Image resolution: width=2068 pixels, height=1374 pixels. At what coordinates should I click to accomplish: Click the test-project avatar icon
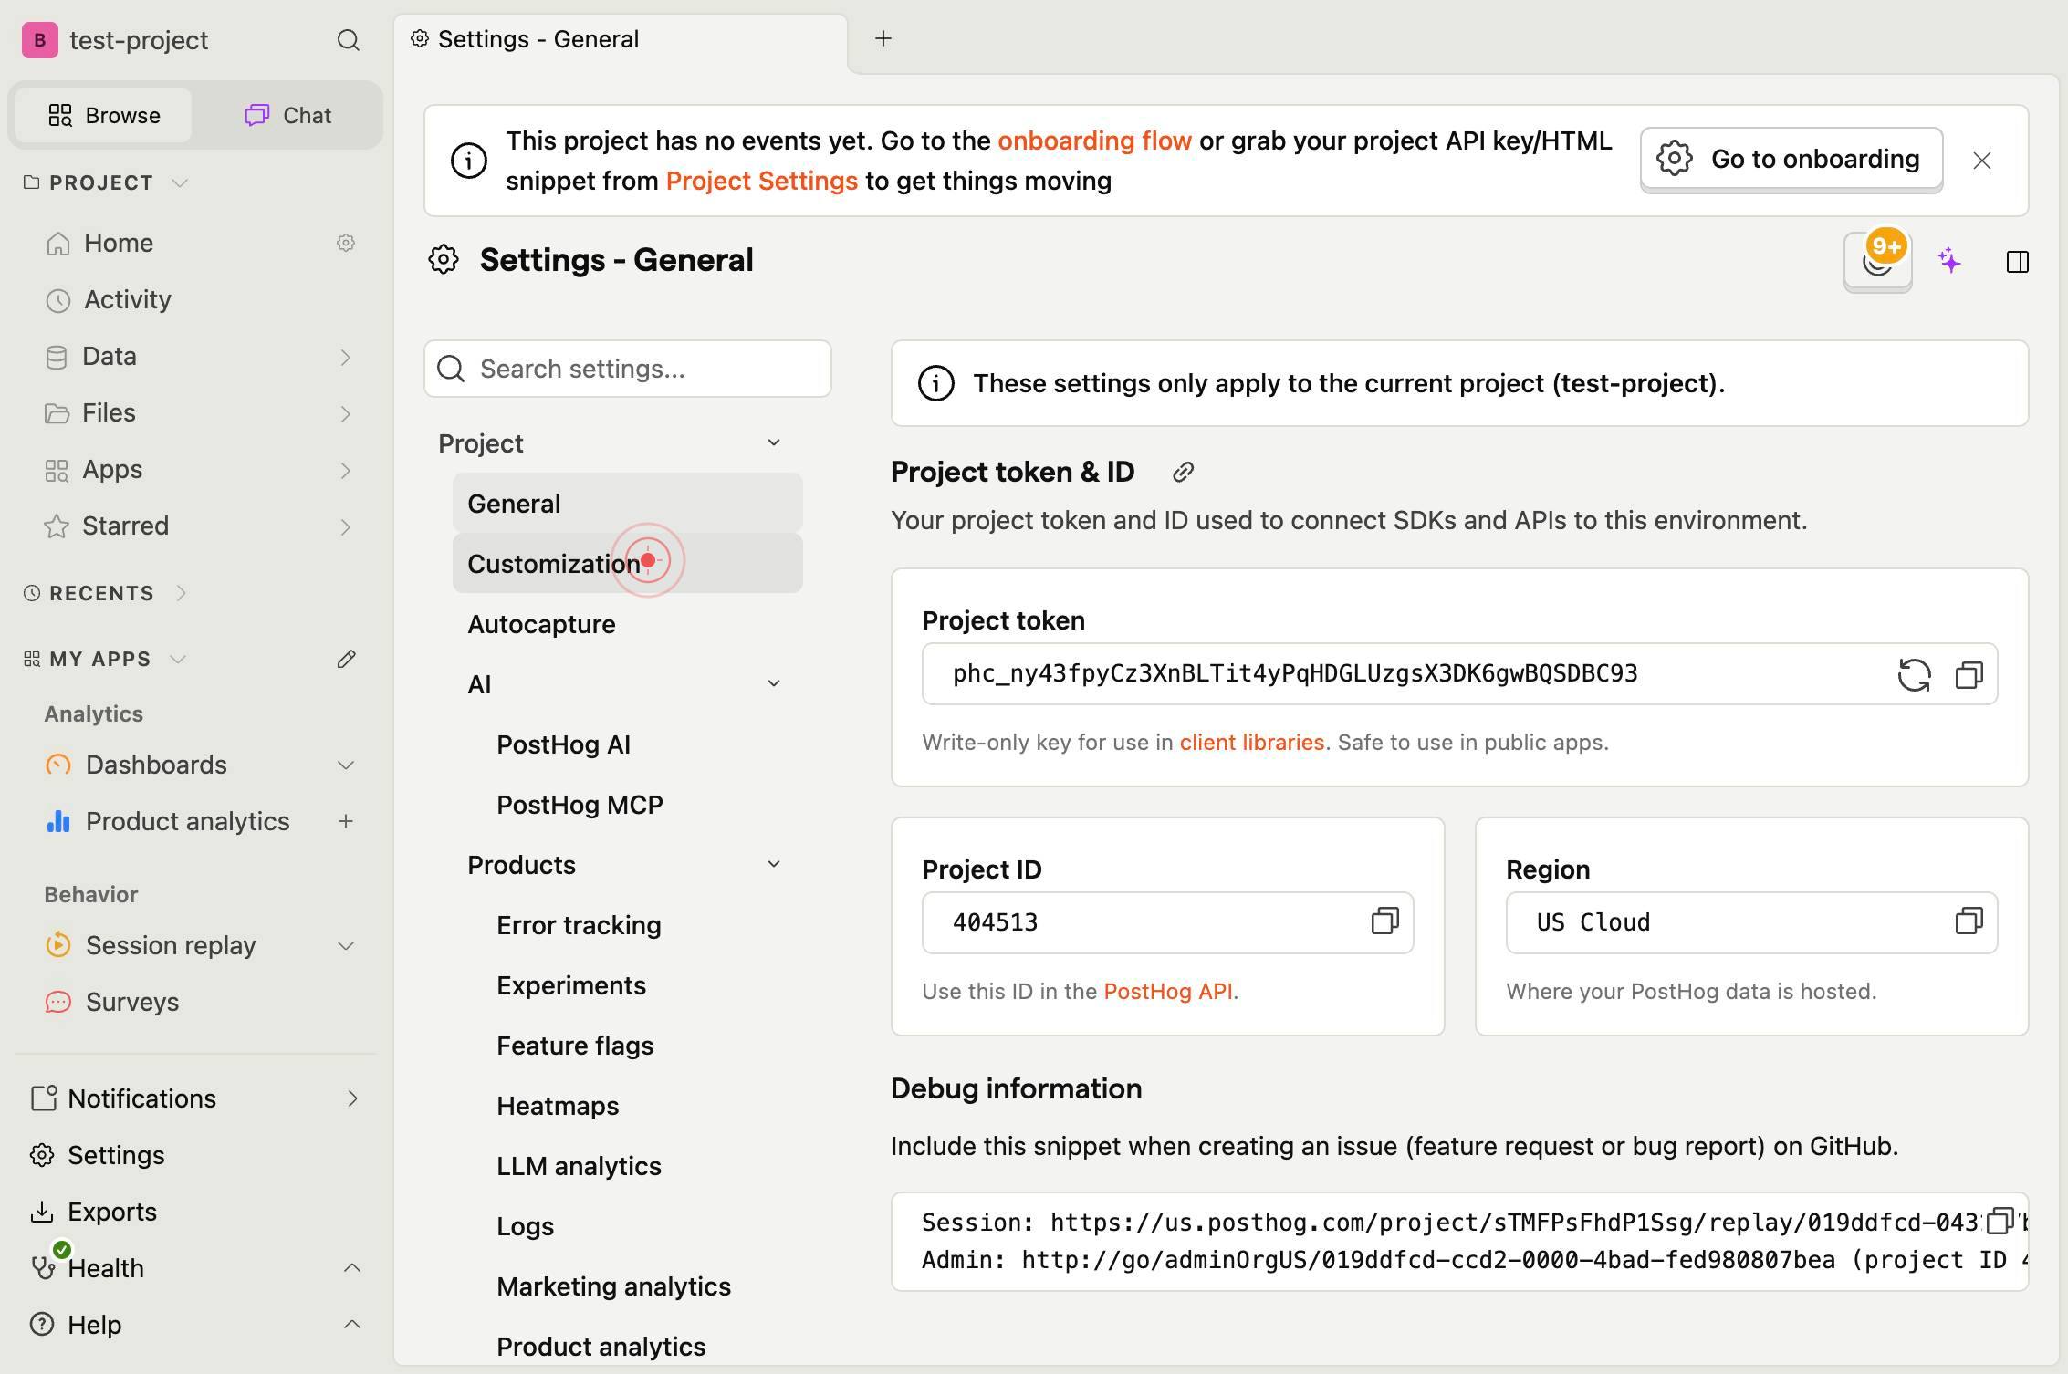pyautogui.click(x=40, y=40)
